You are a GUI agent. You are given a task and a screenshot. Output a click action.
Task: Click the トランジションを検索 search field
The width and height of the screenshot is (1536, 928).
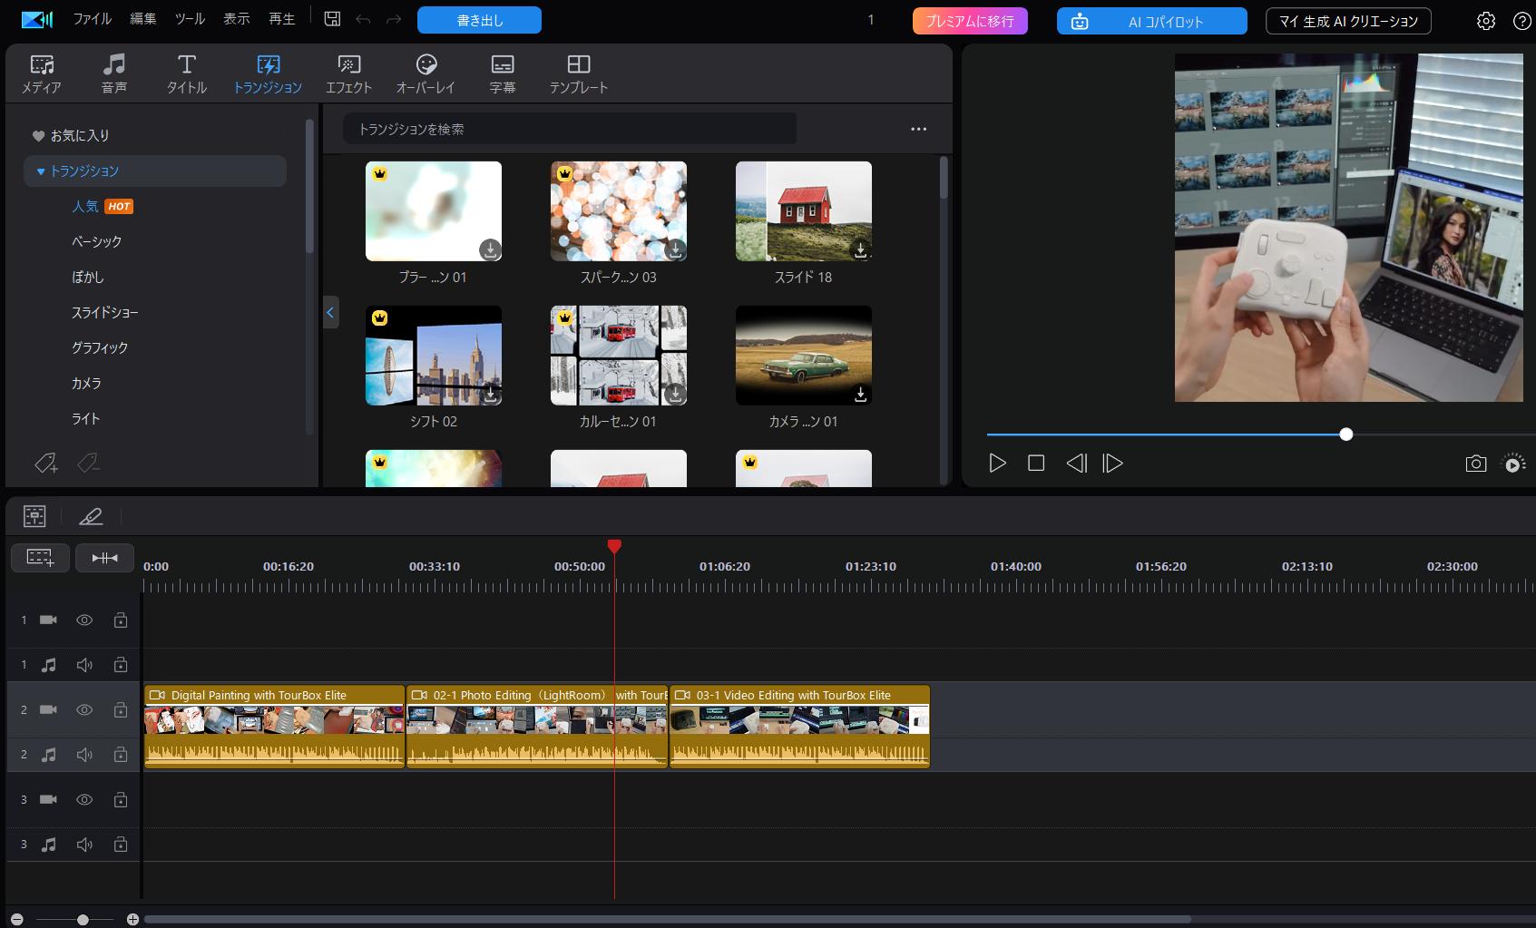(569, 129)
